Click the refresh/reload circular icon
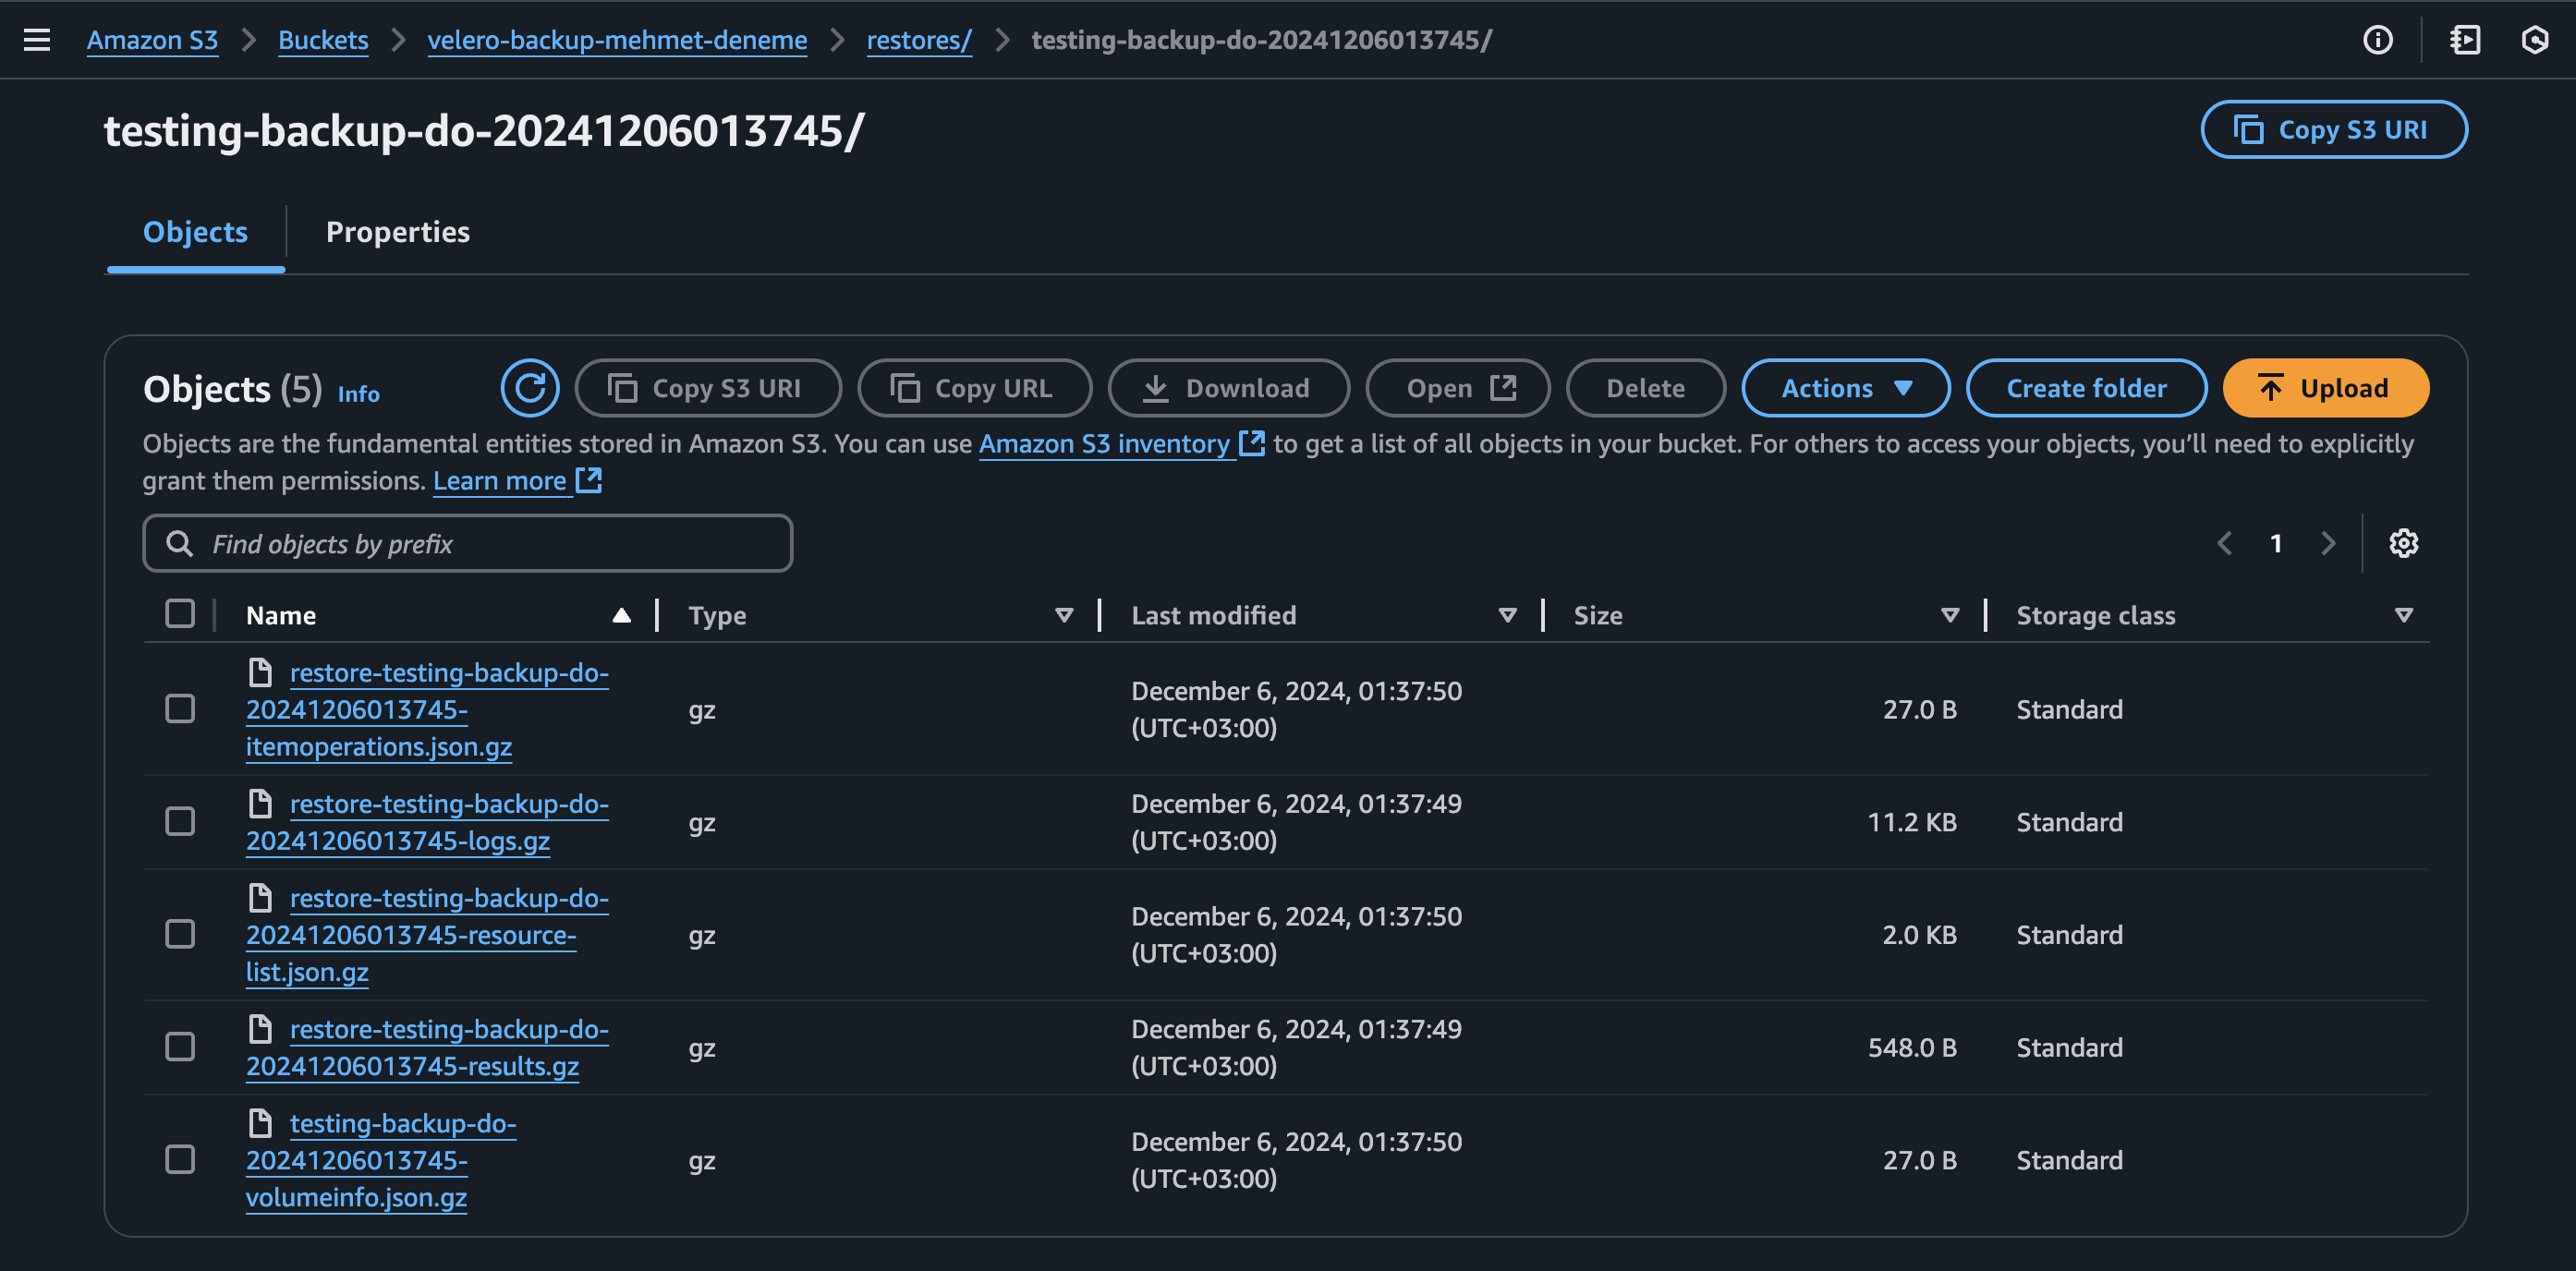This screenshot has width=2576, height=1271. (x=530, y=388)
